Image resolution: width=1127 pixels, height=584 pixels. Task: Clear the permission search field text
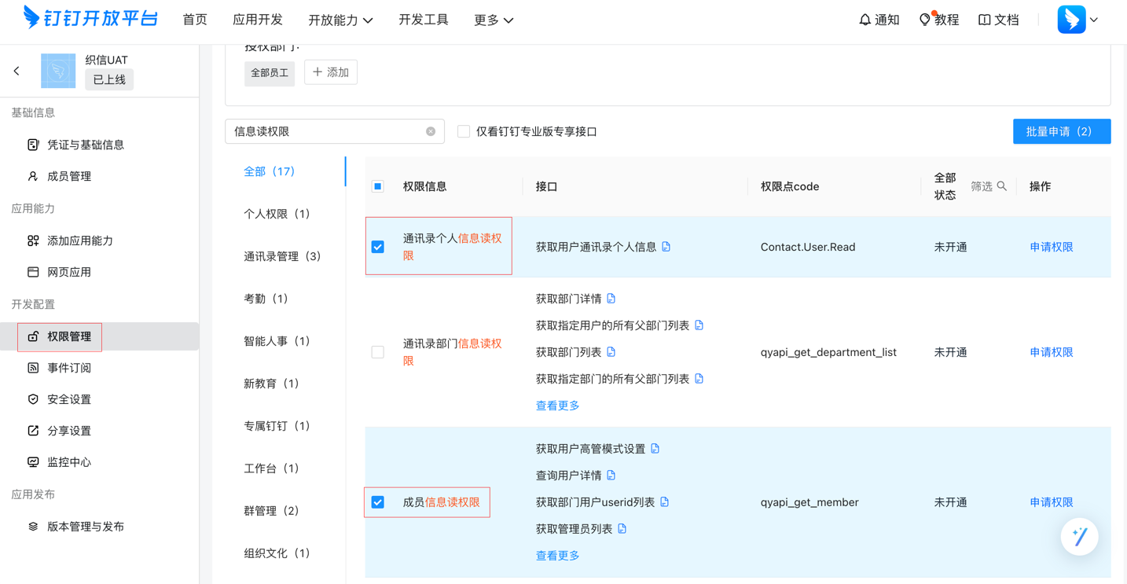431,131
